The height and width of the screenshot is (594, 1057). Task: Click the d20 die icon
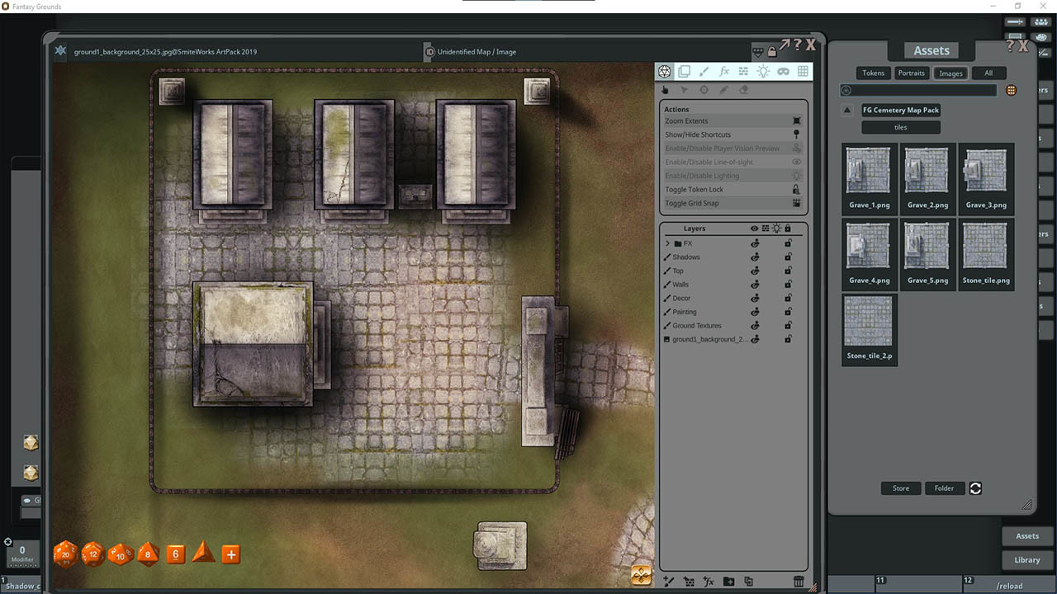coord(65,554)
